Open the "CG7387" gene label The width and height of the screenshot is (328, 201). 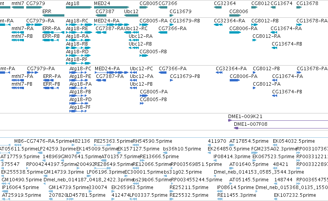[105, 11]
